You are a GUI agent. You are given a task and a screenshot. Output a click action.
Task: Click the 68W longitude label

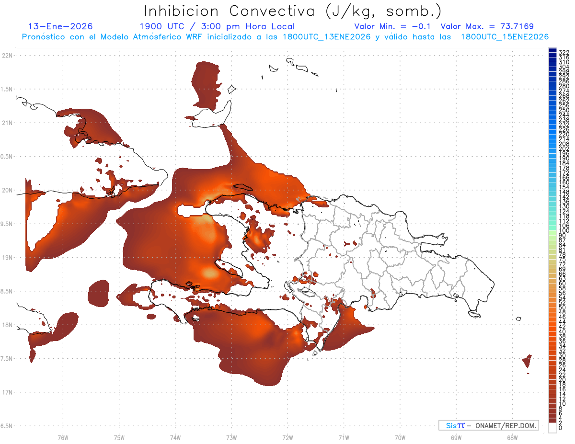[512, 437]
